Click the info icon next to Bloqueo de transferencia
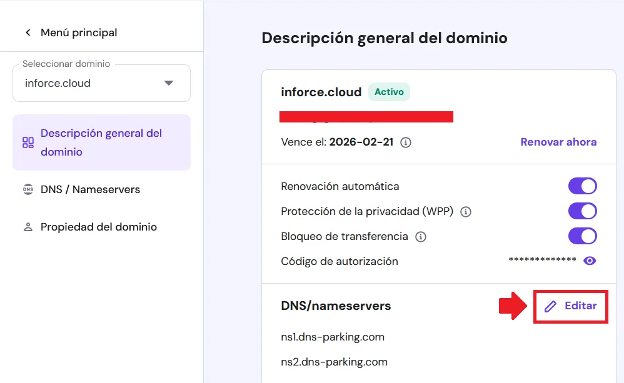The height and width of the screenshot is (383, 624). pos(421,236)
